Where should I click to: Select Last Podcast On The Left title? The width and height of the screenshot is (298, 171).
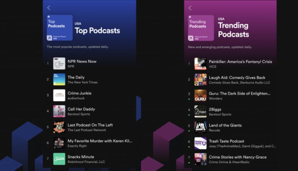[90, 125]
